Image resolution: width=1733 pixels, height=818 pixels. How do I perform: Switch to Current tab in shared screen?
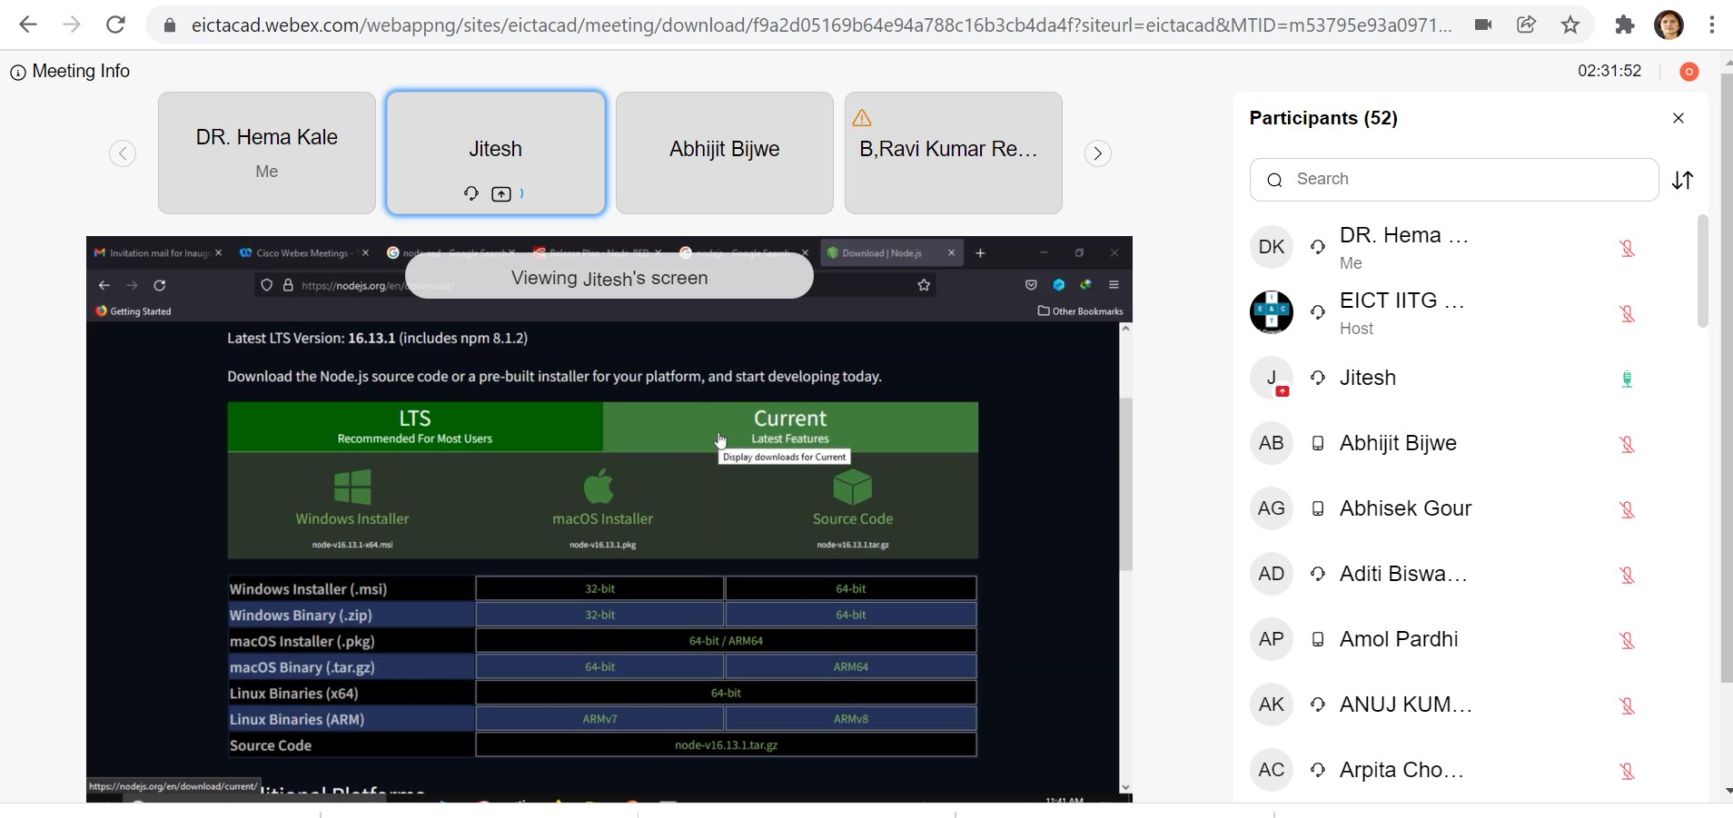[x=790, y=427]
